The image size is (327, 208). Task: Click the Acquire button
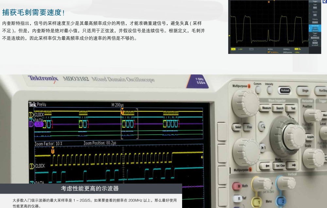[310, 137]
